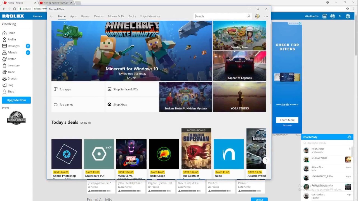This screenshot has width=358, height=201.
Task: Click the See All button for Friend Activity
Action: [259, 199]
